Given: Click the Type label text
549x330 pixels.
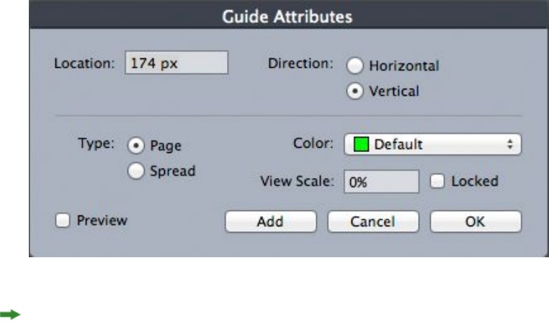Looking at the screenshot, I should [94, 143].
